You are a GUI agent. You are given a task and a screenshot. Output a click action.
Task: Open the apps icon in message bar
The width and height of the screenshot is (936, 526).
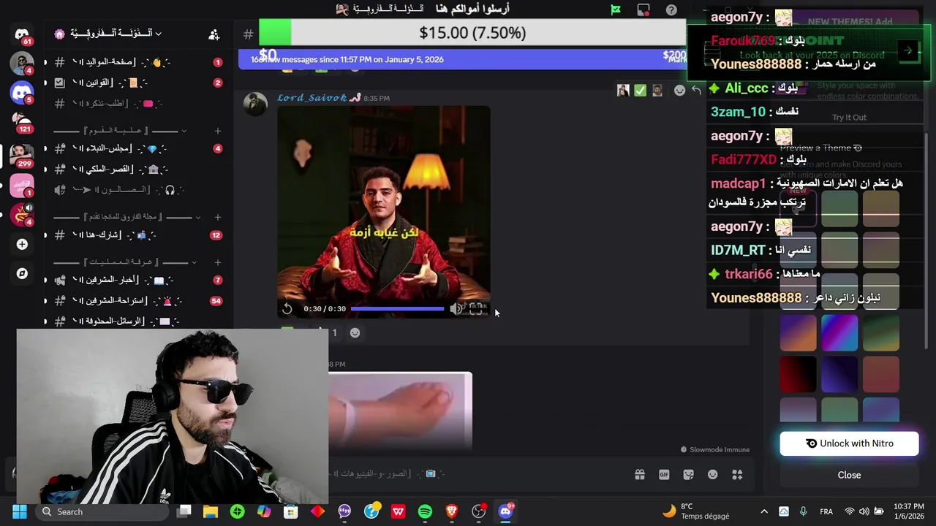[x=737, y=475]
